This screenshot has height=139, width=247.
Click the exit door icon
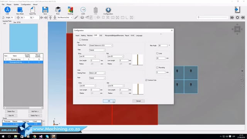[x=237, y=10]
